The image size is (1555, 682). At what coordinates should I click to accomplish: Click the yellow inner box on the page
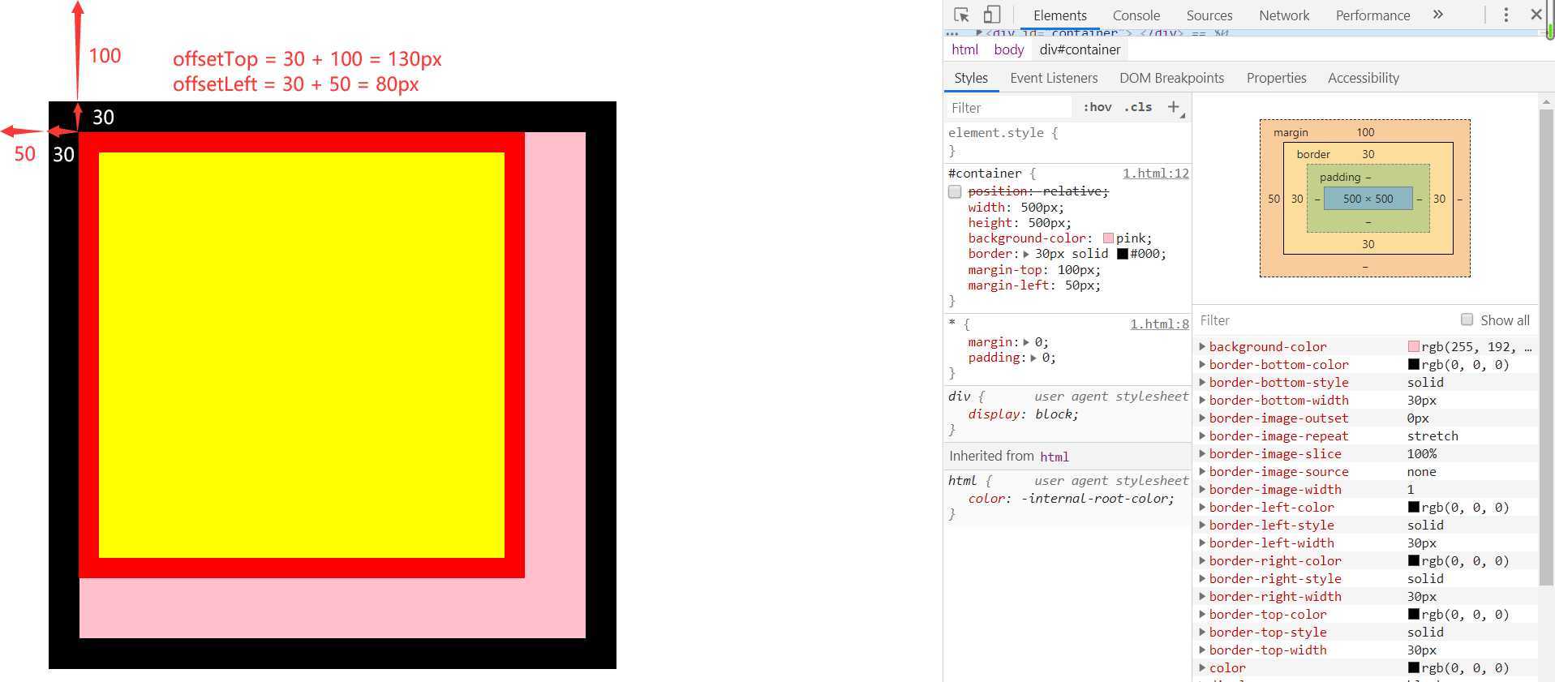click(x=302, y=355)
